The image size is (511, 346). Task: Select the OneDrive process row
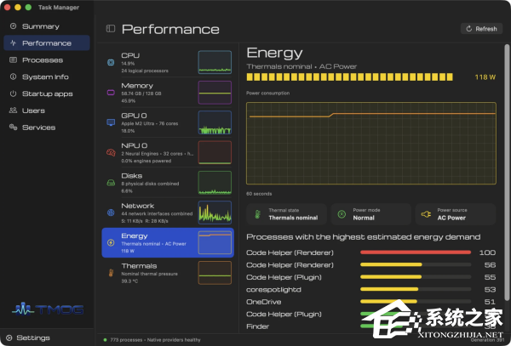pyautogui.click(x=371, y=302)
